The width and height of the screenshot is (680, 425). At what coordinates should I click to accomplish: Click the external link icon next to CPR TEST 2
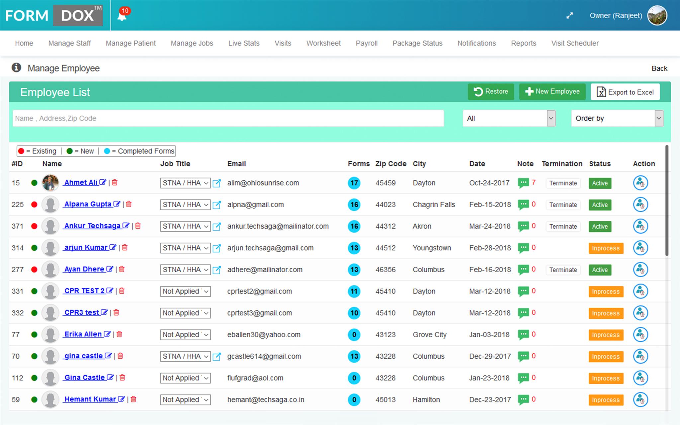pyautogui.click(x=109, y=292)
